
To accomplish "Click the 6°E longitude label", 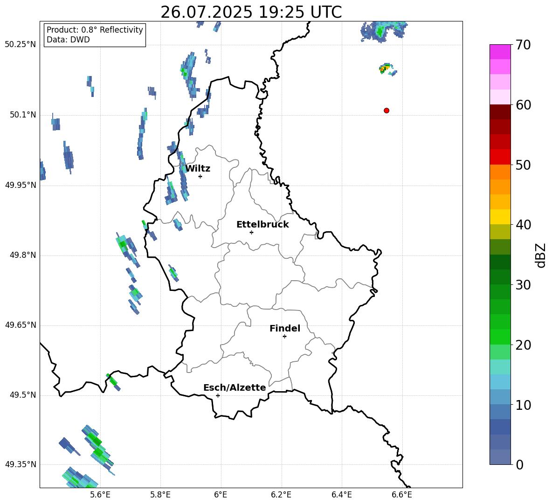I will [221, 495].
